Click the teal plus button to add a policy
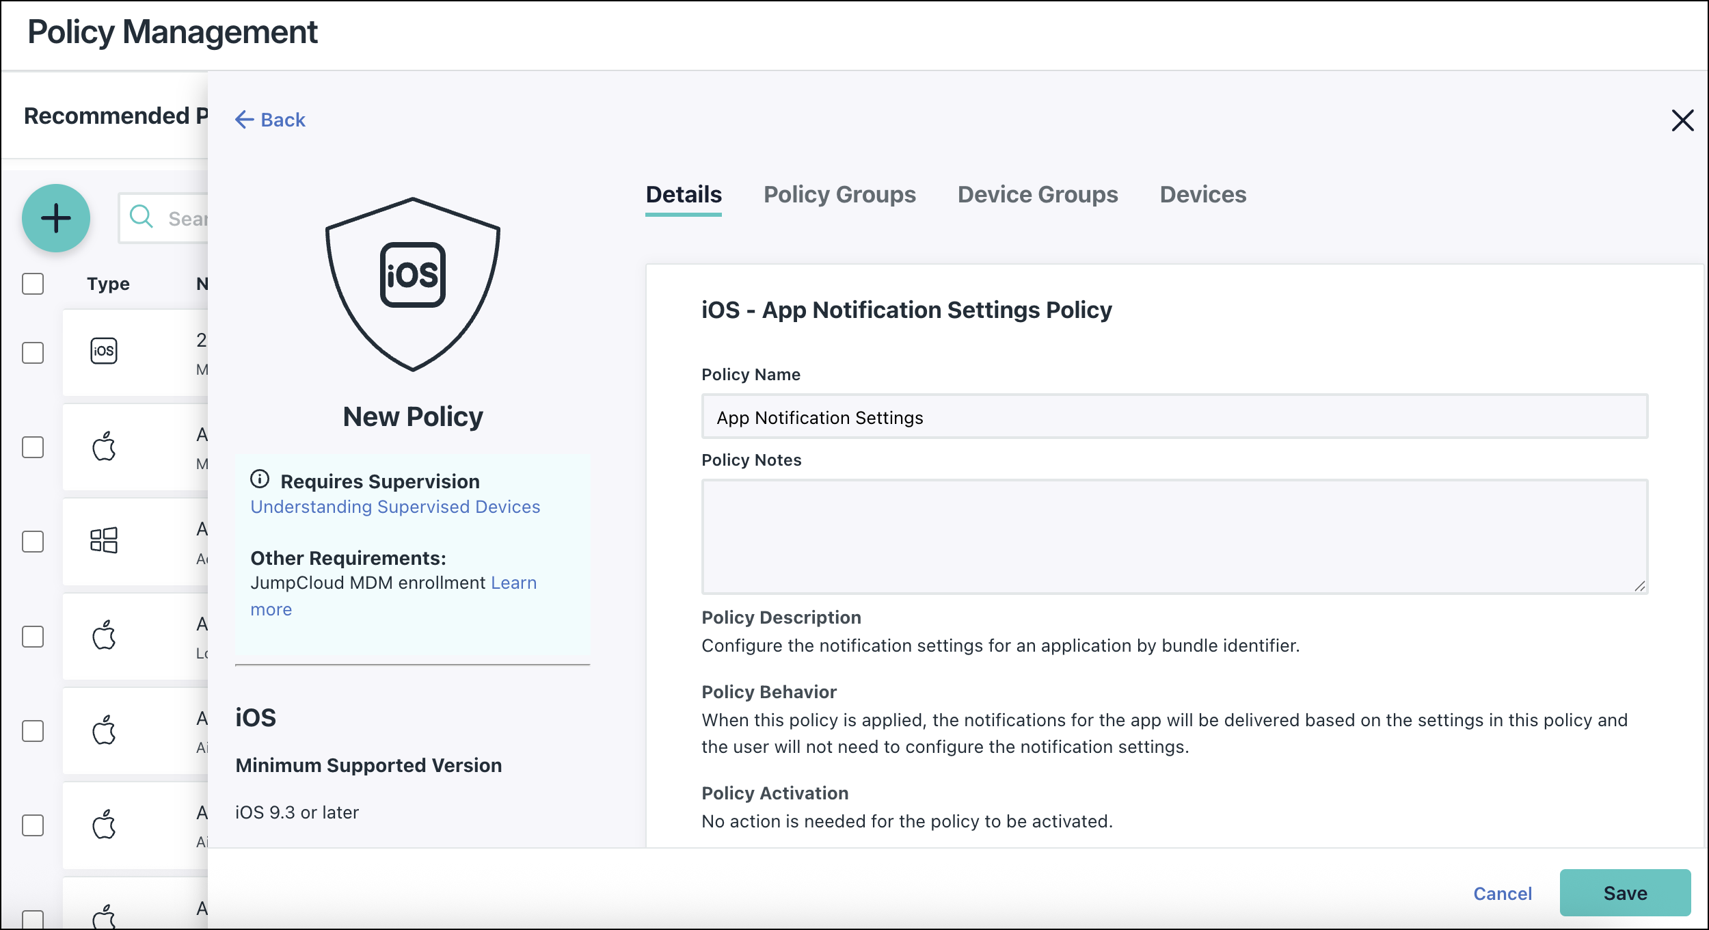This screenshot has height=930, width=1709. [x=55, y=217]
